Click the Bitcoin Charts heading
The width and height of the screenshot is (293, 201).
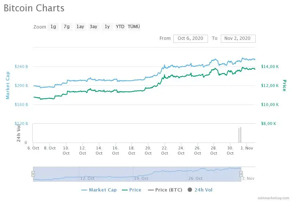[34, 8]
